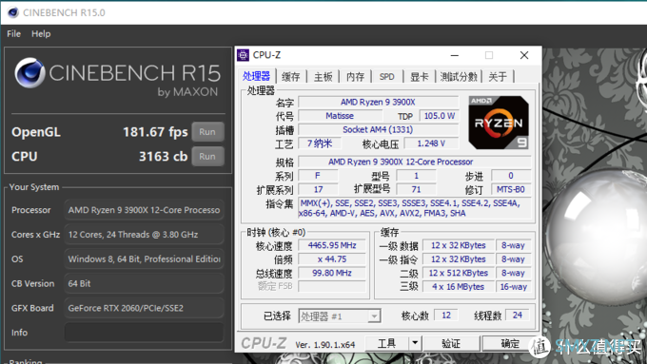The image size is (647, 364).
Task: Click the instruction set list in CPU-Z
Action: [414, 208]
